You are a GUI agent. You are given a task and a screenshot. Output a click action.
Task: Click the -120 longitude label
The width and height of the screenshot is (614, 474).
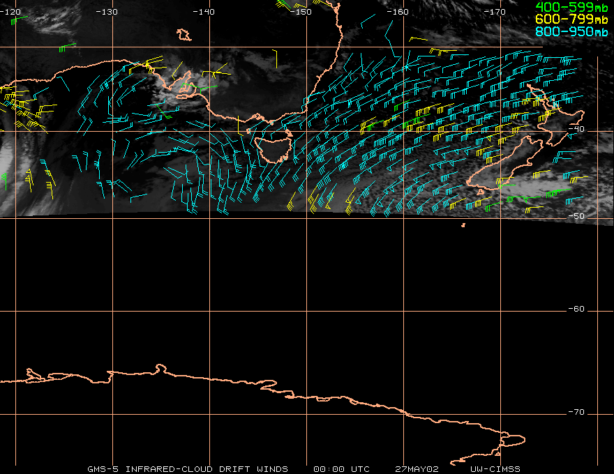coord(10,12)
